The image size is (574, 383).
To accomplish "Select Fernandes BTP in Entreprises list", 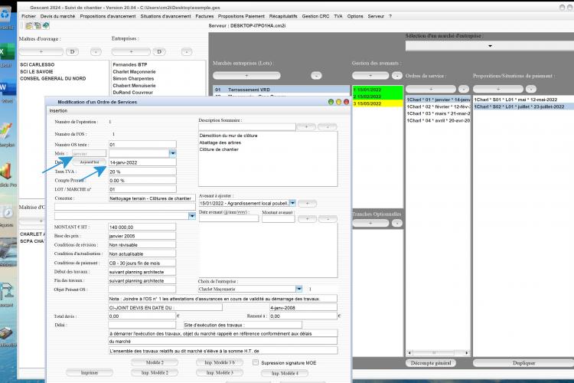I will coord(130,64).
